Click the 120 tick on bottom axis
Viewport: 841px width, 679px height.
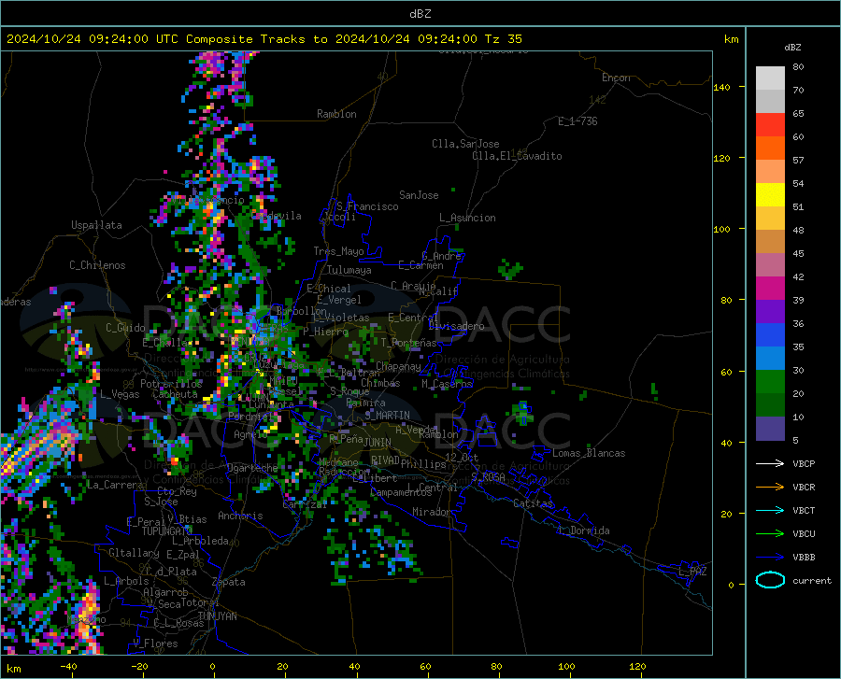637,667
